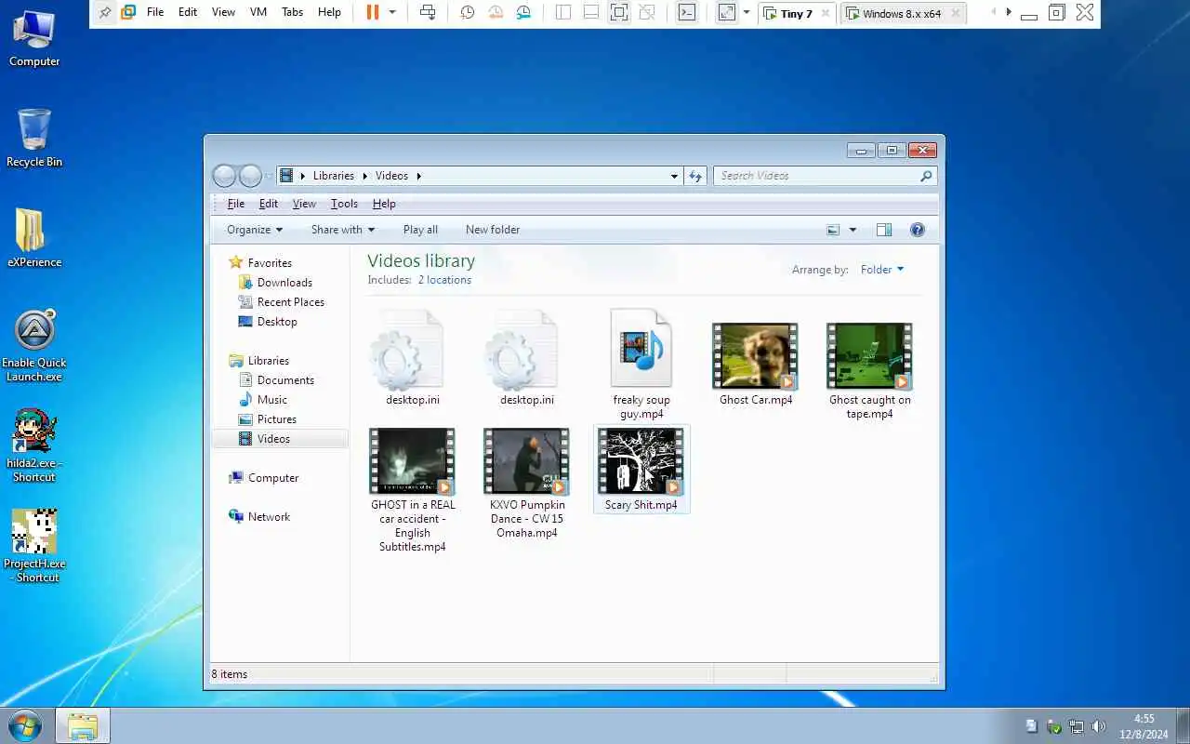
Task: Toggle the thumbnail bar view icon
Action: tap(591, 12)
